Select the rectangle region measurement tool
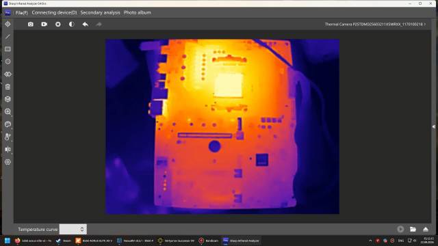 click(x=8, y=49)
